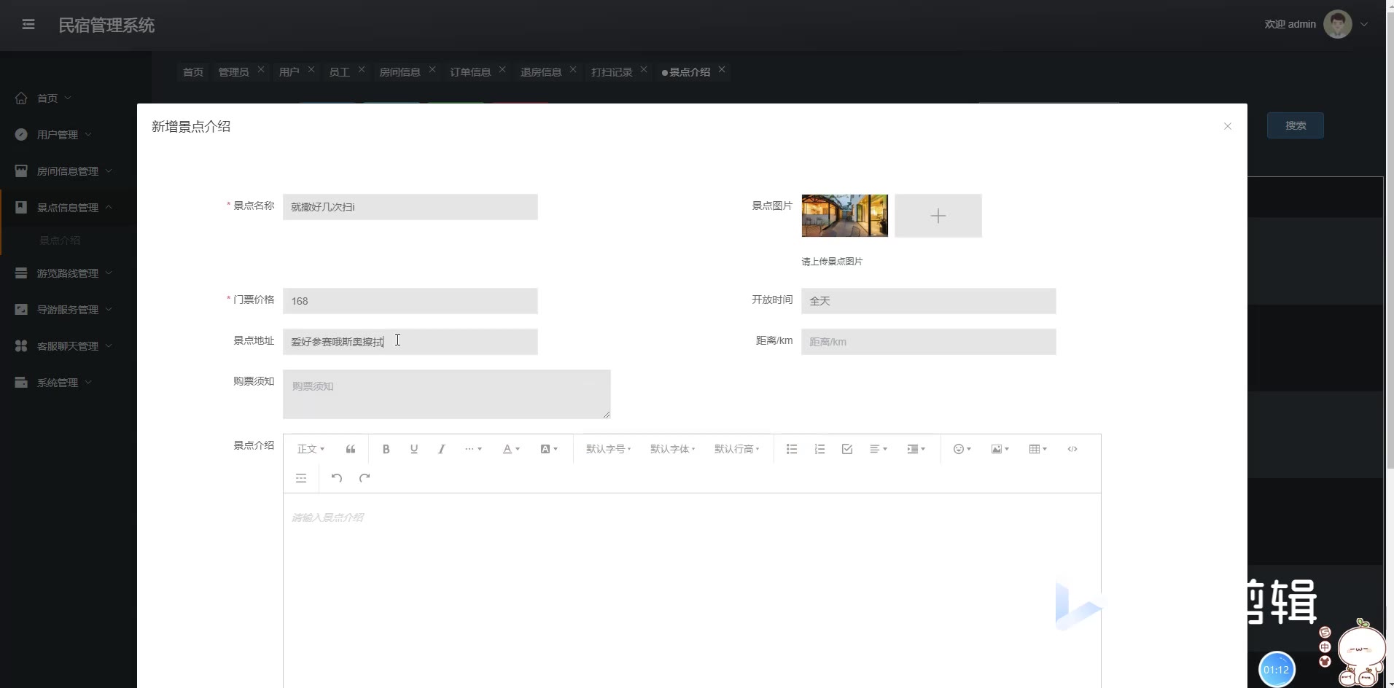Expand the 游览路线管理 sidebar menu
This screenshot has height=688, width=1394.
69,273
